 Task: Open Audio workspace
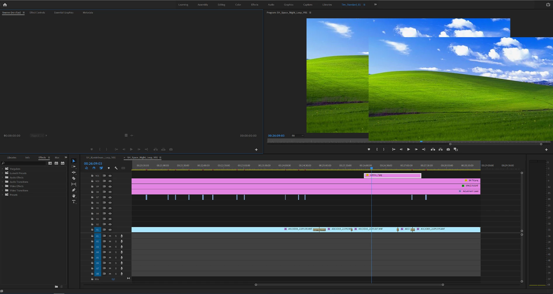click(271, 5)
